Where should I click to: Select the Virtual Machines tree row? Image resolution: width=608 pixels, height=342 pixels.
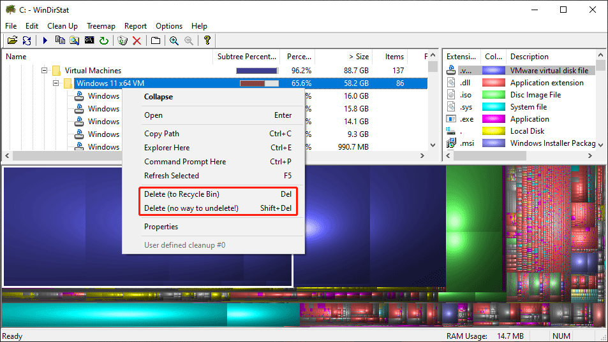(x=215, y=71)
